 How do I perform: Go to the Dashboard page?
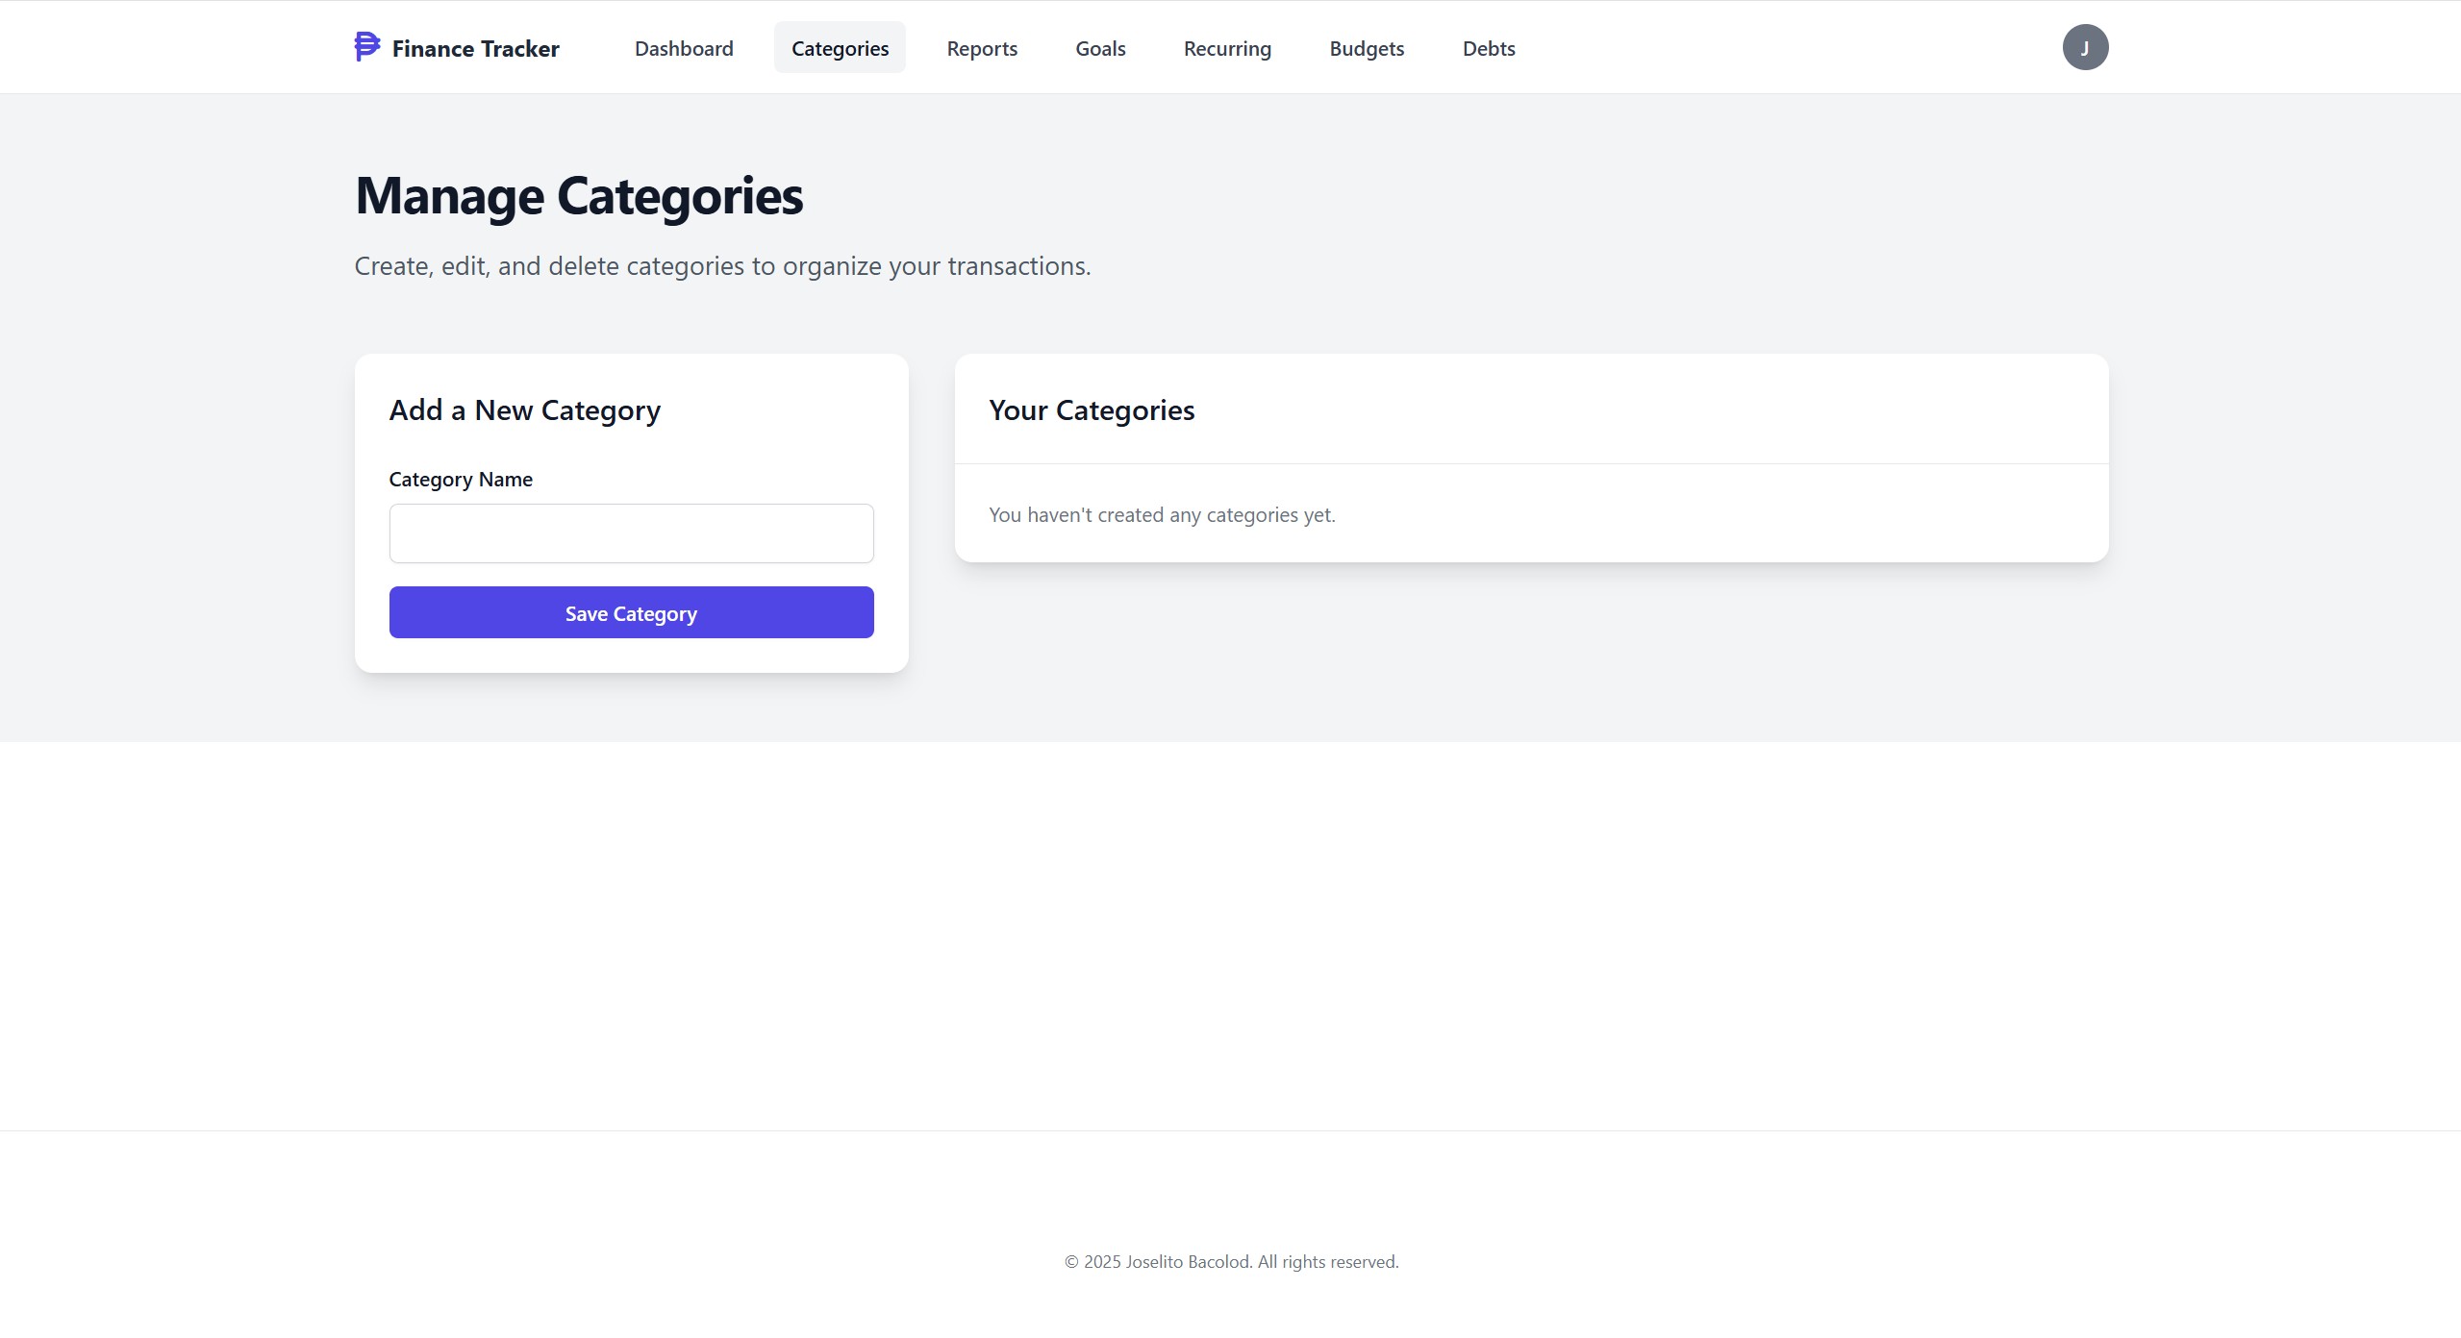(x=683, y=48)
